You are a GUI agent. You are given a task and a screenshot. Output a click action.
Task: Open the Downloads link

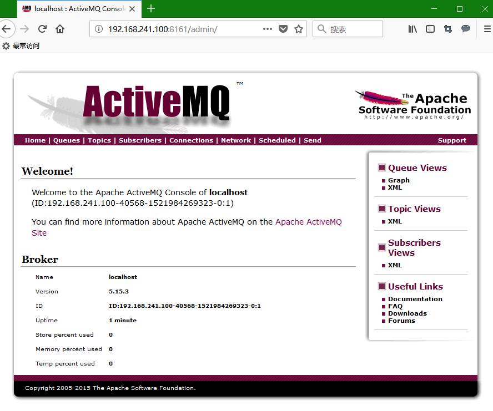[408, 313]
